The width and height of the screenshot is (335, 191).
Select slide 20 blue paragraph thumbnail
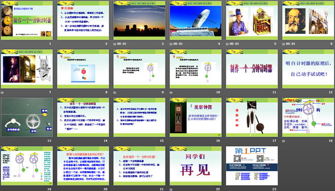(x=83, y=166)
